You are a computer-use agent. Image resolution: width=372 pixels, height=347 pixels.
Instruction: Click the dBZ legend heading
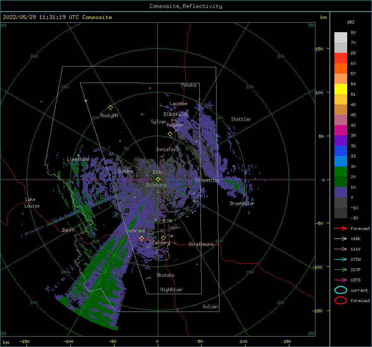pos(351,22)
